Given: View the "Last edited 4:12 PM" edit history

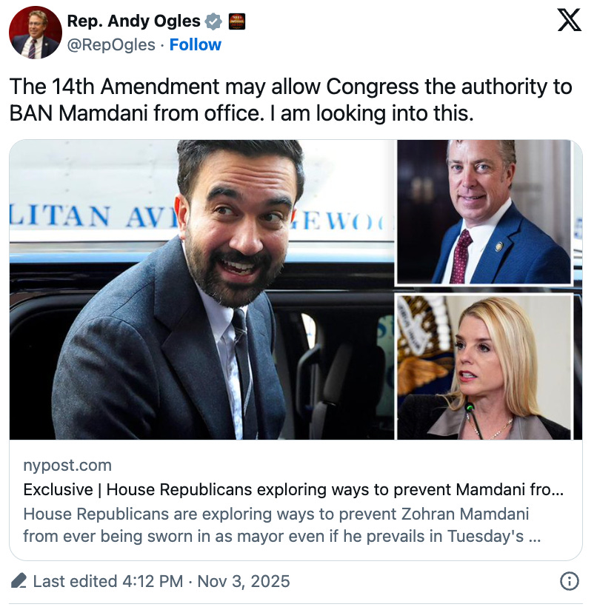Looking at the screenshot, I should (x=107, y=581).
